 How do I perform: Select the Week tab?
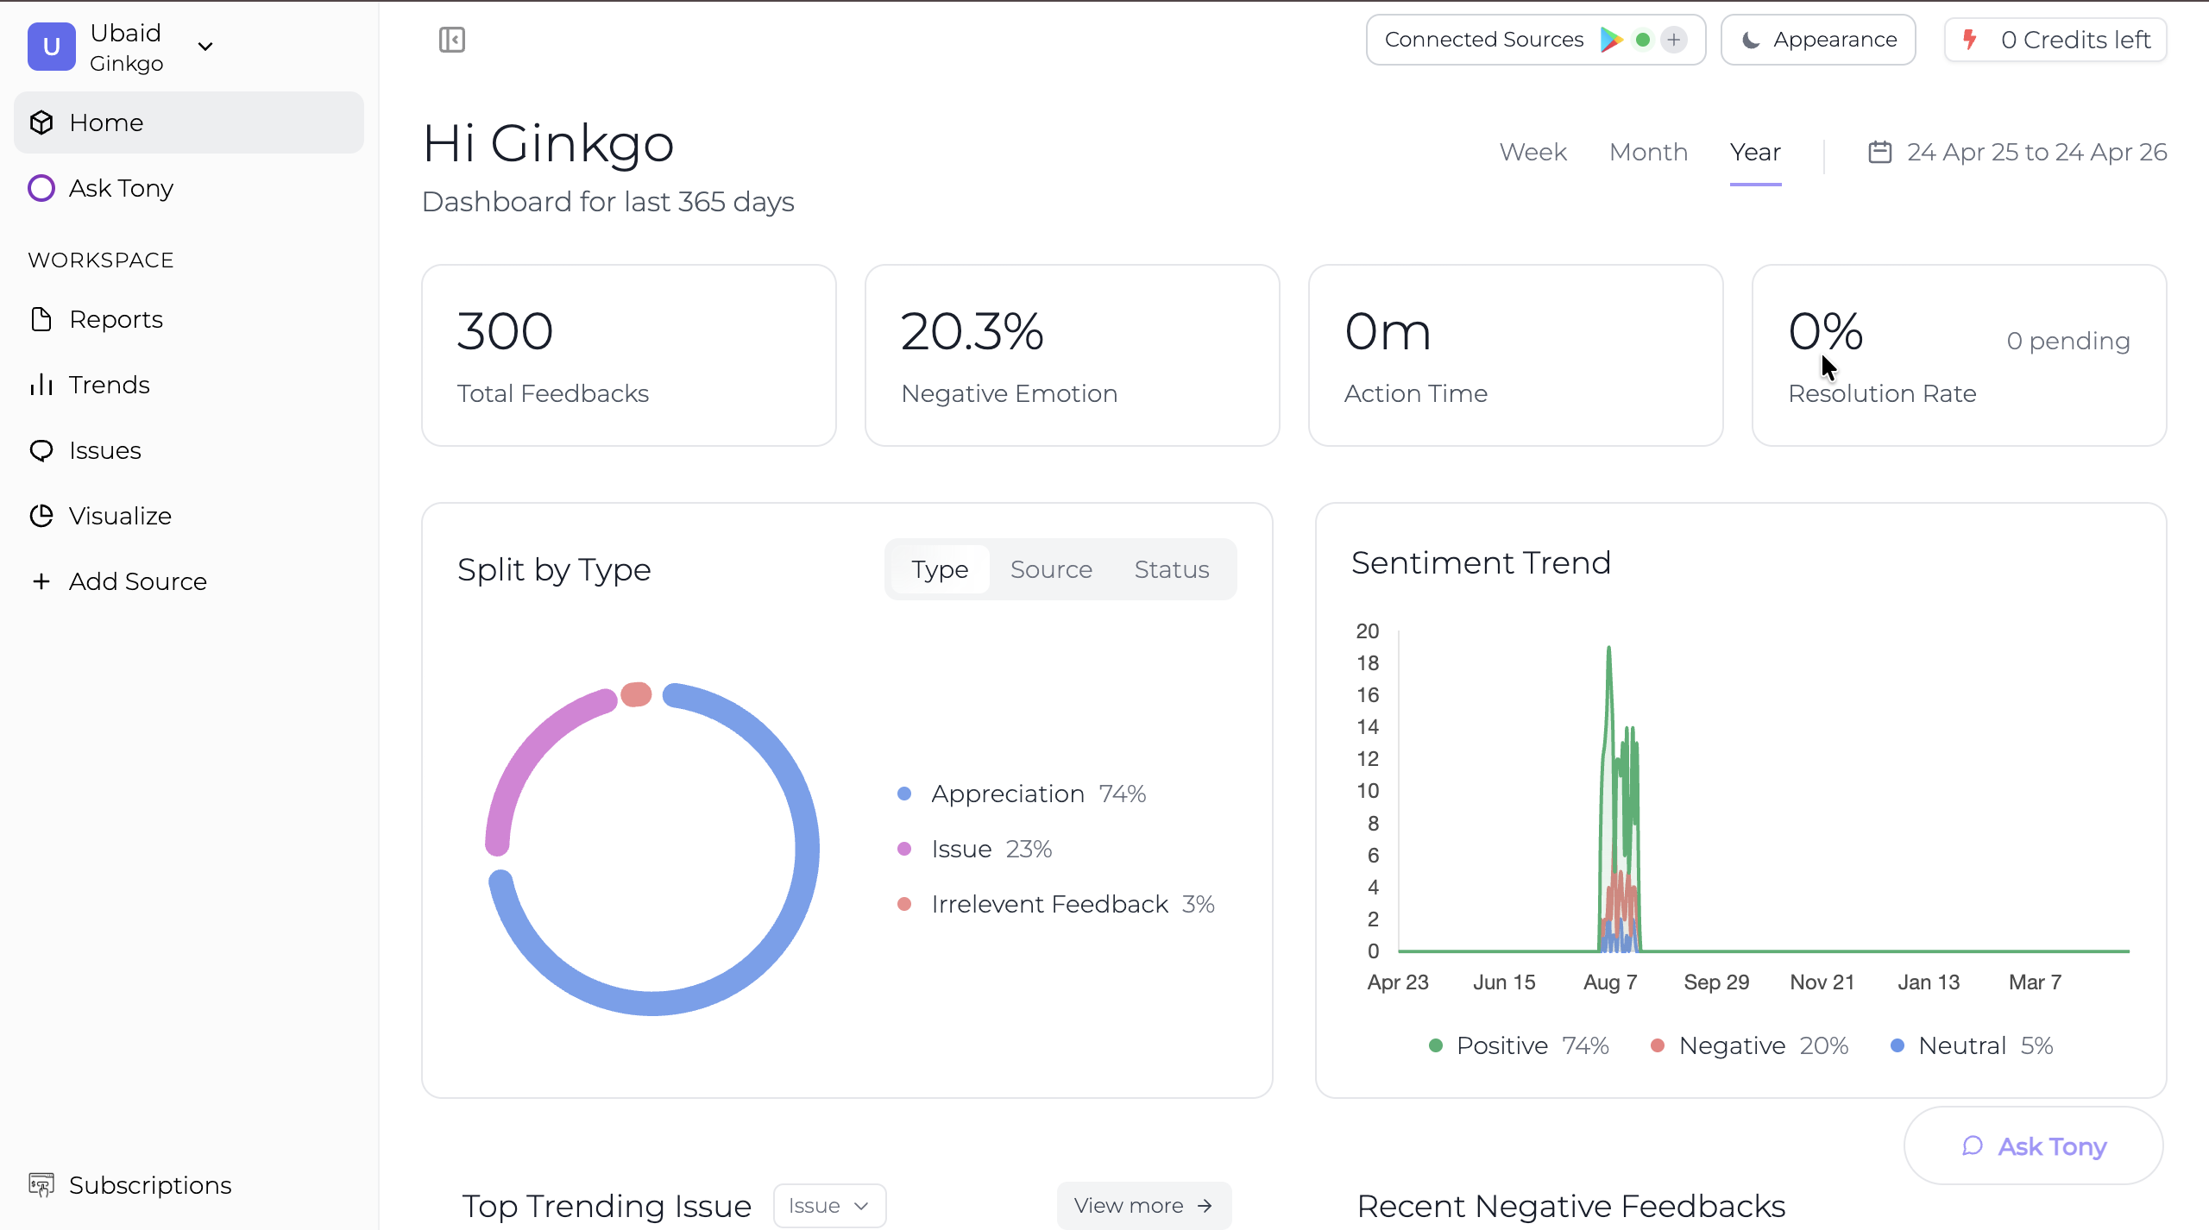point(1532,151)
